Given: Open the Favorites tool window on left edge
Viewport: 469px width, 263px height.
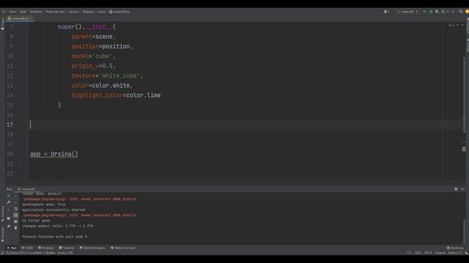Looking at the screenshot, I should (2, 235).
